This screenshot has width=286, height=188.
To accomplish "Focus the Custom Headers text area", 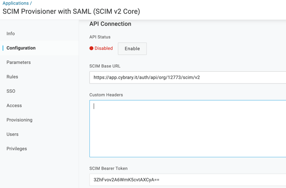I will 188,129.
